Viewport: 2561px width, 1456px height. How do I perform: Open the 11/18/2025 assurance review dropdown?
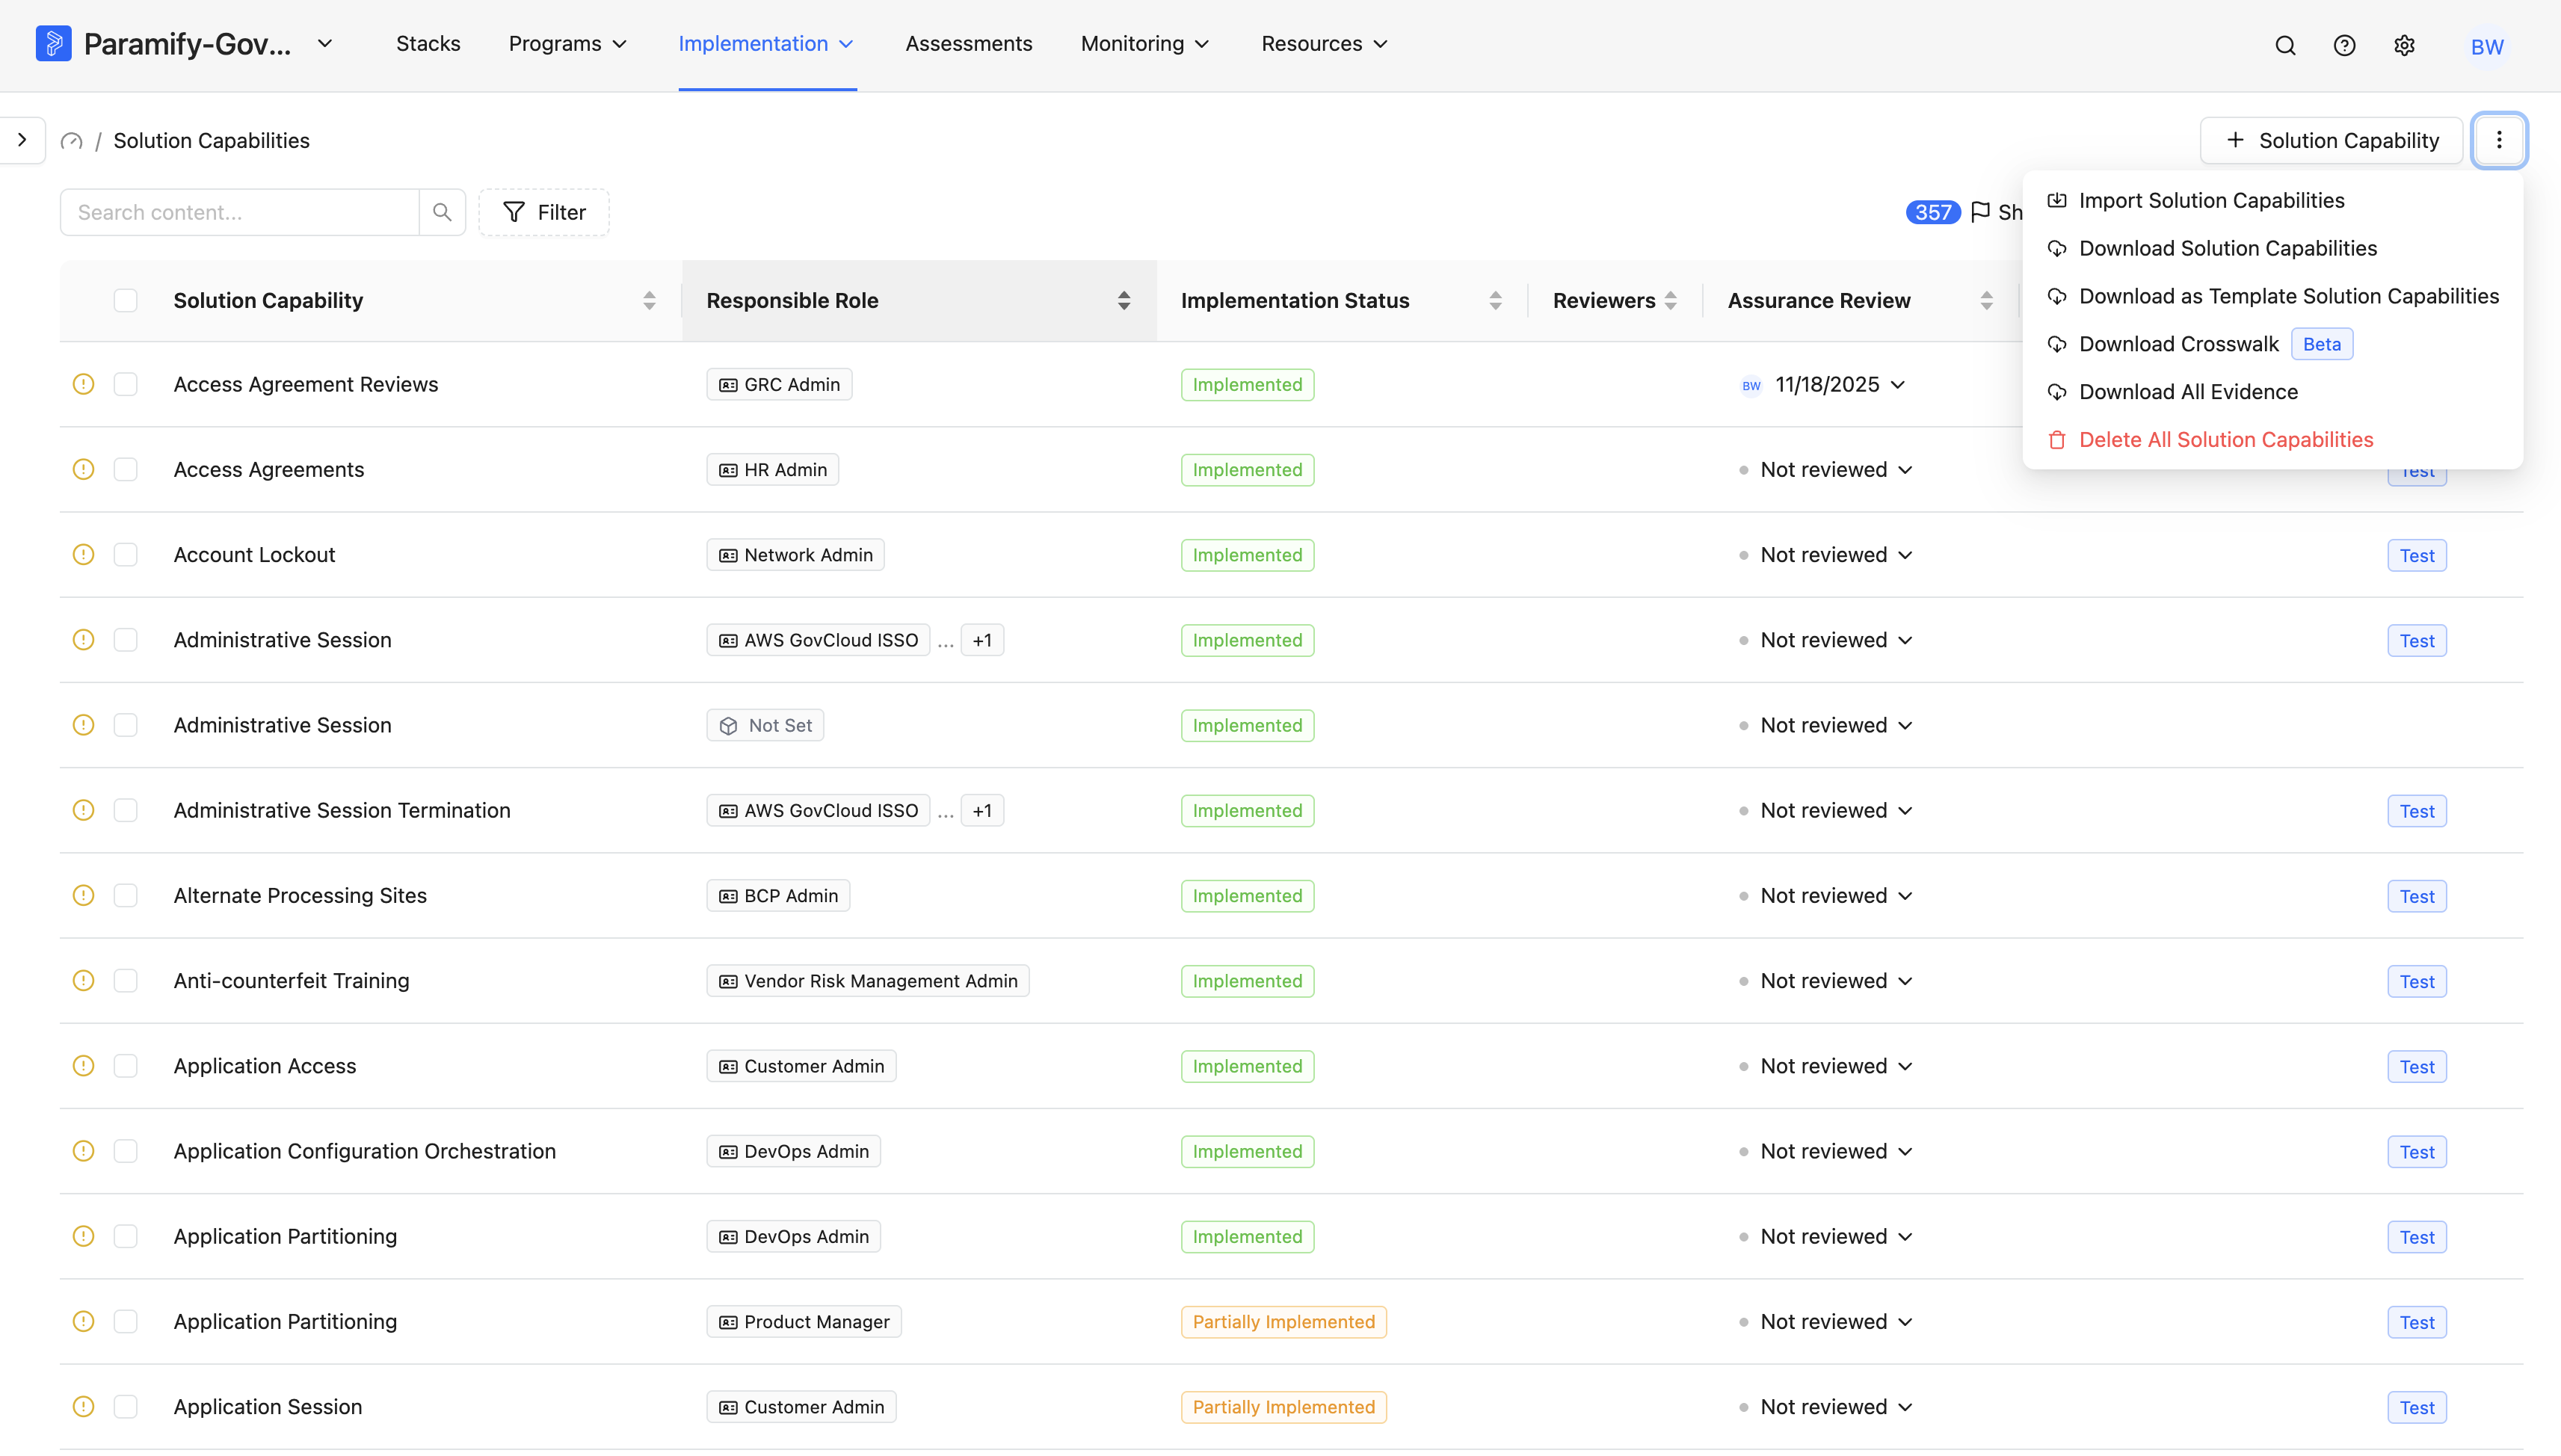tap(1840, 384)
